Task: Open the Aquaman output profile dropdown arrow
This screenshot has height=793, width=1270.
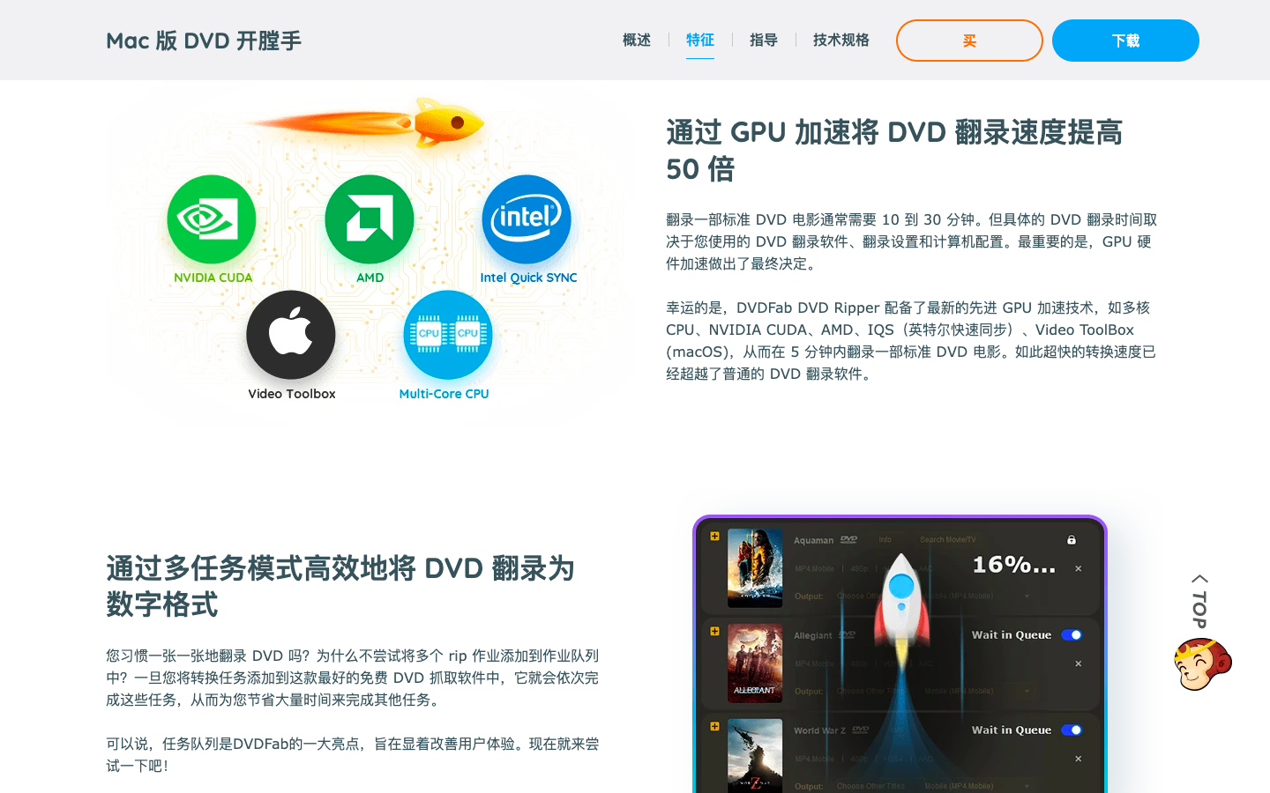Action: click(x=1027, y=597)
